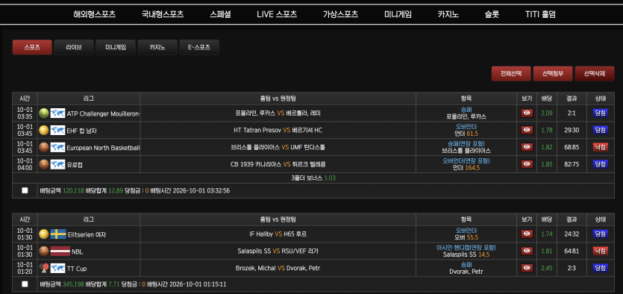Click the 선택첨부 button
Screen dimensions: 623x294
(553, 73)
